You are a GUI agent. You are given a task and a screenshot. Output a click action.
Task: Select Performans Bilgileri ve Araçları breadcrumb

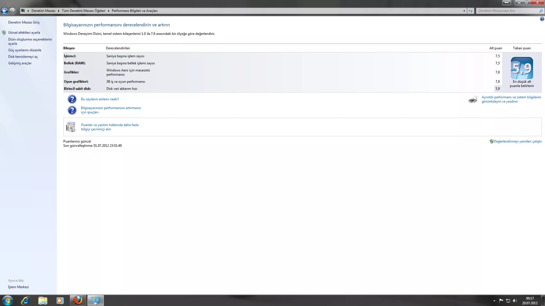tap(135, 11)
